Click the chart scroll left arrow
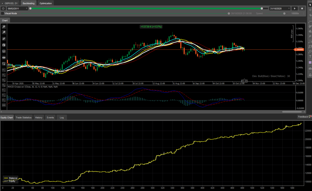The width and height of the screenshot is (312, 191). [1, 112]
